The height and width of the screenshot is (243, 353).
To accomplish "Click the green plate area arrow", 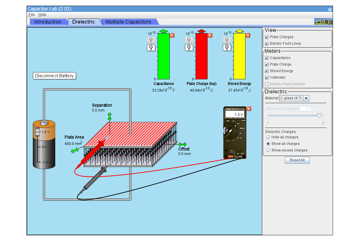I will [75, 150].
